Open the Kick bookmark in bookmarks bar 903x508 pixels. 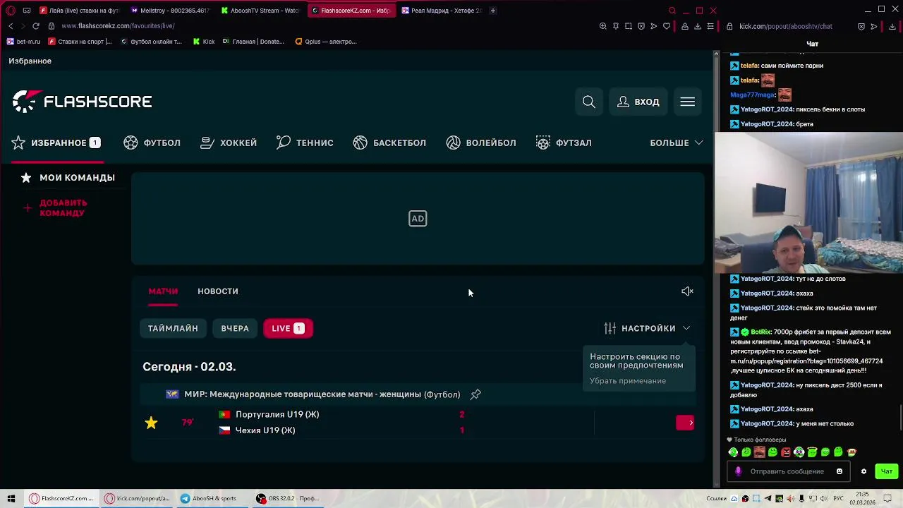tap(204, 42)
